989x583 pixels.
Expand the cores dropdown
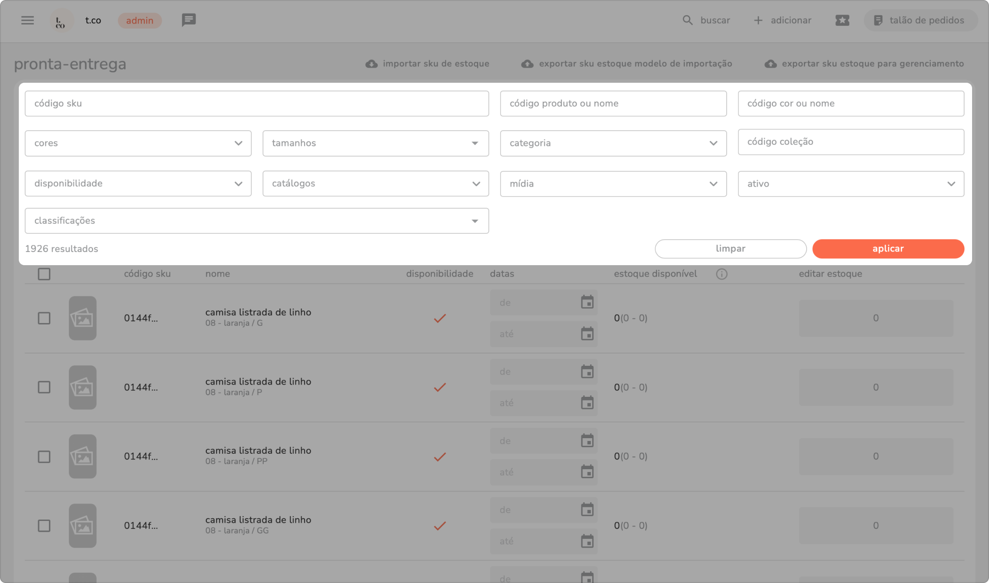click(138, 143)
